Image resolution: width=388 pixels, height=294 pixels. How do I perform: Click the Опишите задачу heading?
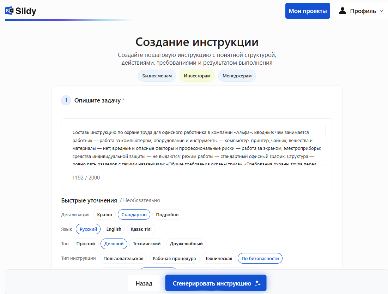coord(97,100)
